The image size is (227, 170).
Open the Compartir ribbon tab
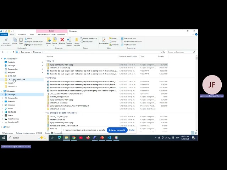point(22,35)
